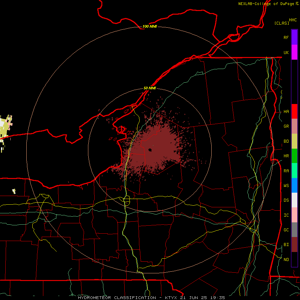Click the [CLAS] units label
300x300 pixels.
[x=282, y=23]
